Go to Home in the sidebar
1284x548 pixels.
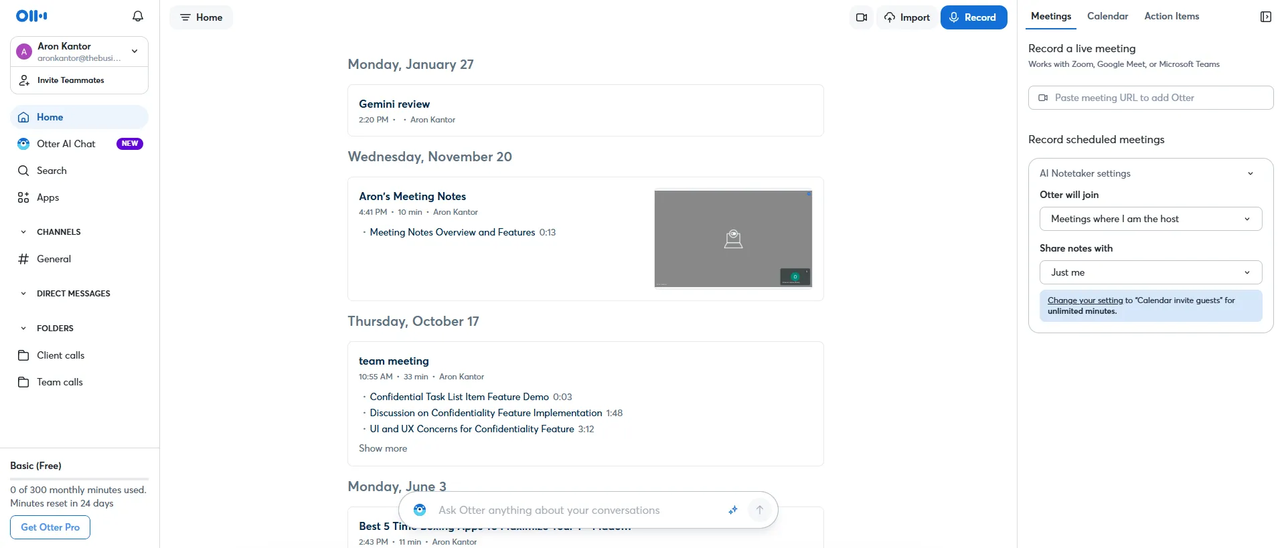(79, 117)
